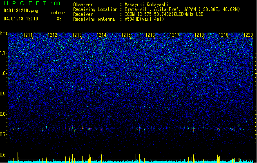Viewport: 257px width, 163px height.
Task: Click the 1218 time marker
Action: coord(199,35)
